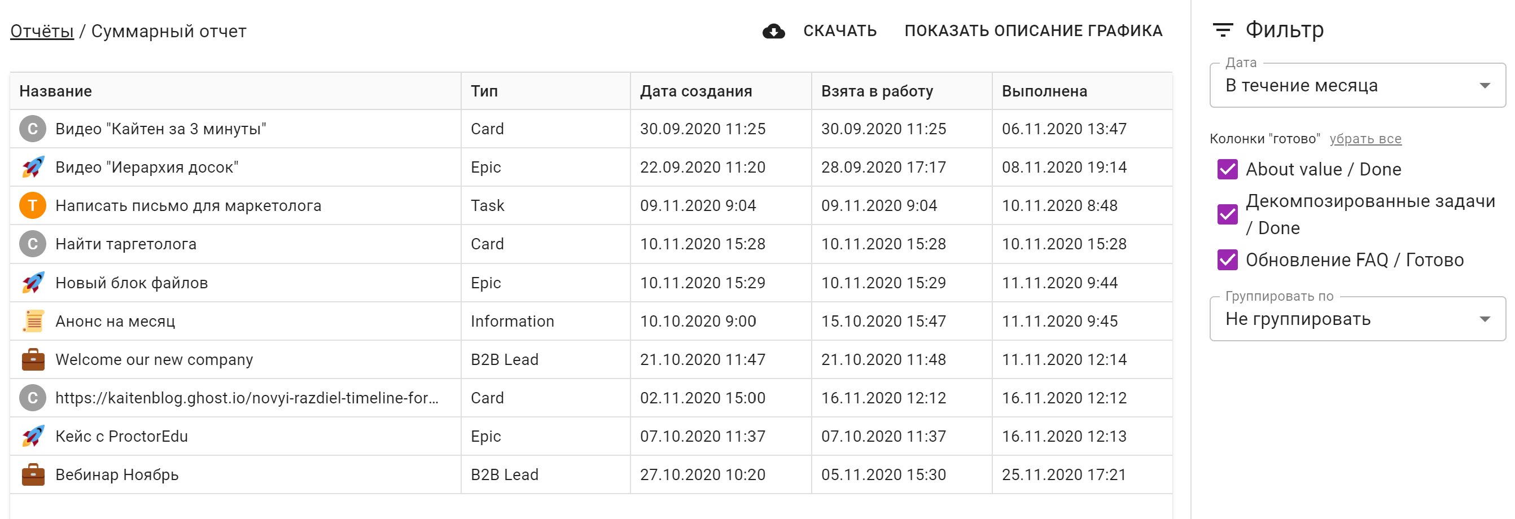The height and width of the screenshot is (519, 1515).
Task: Click briefcase icon beside Вебинар Ноябрь
Action: pos(33,474)
